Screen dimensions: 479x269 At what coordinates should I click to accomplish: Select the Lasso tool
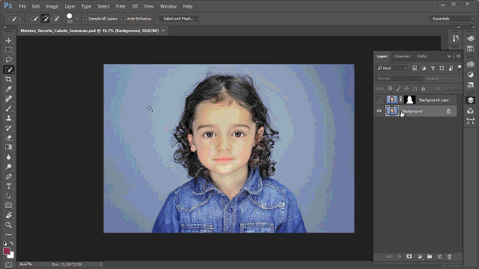(x=8, y=60)
